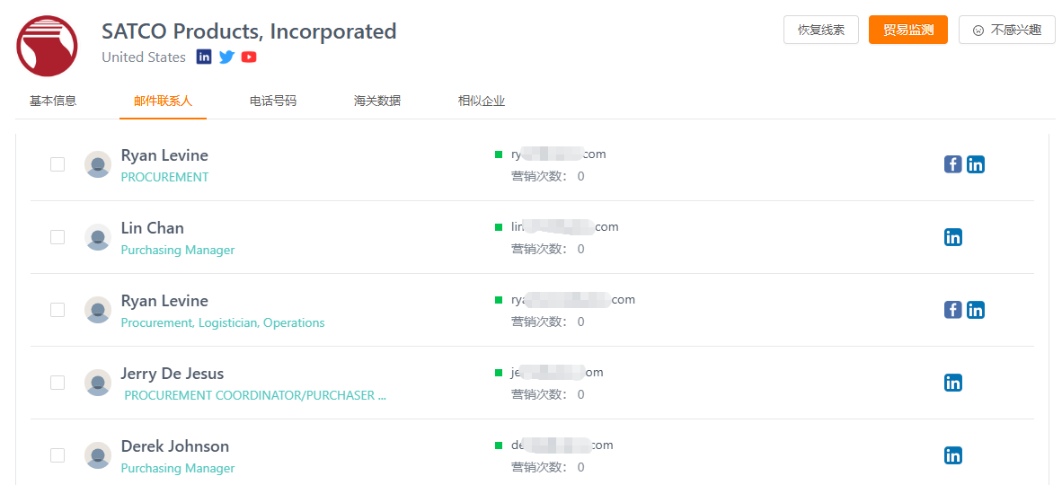Click 营销次数 under Derek Johnson's email
The image size is (1062, 485).
548,467
